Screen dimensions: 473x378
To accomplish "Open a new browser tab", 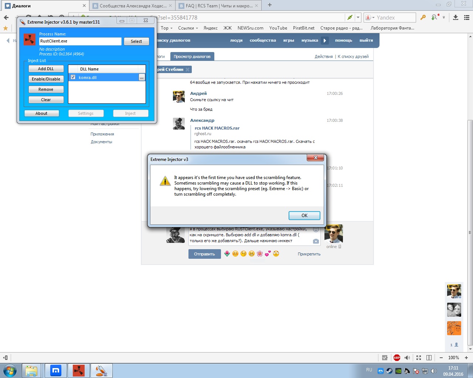I will [x=270, y=5].
